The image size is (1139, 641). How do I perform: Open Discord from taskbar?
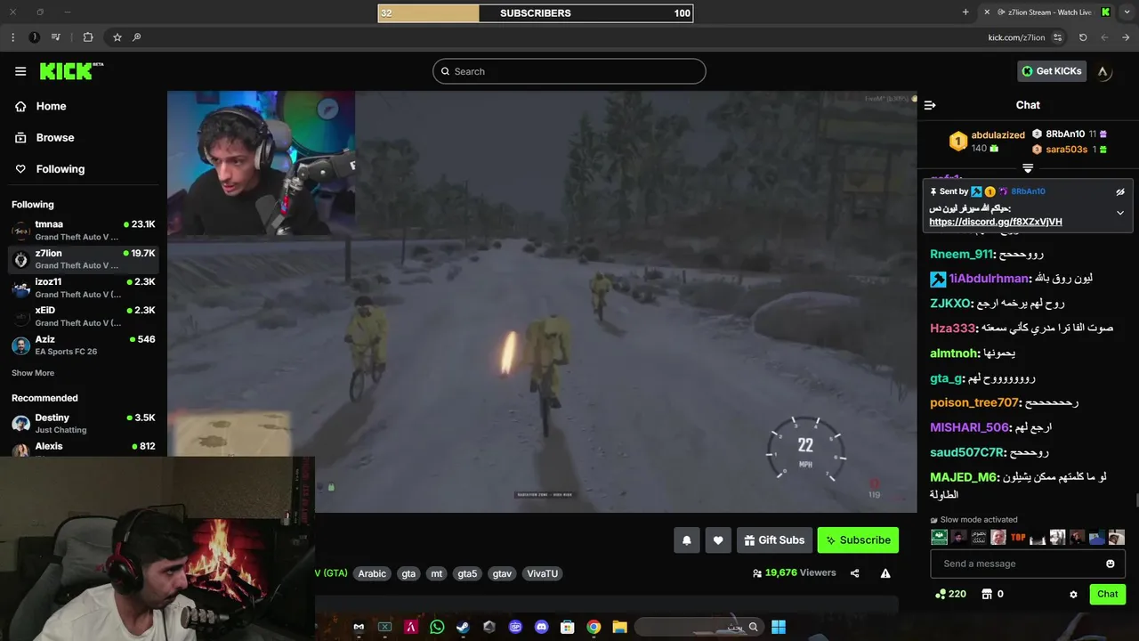[x=541, y=627]
